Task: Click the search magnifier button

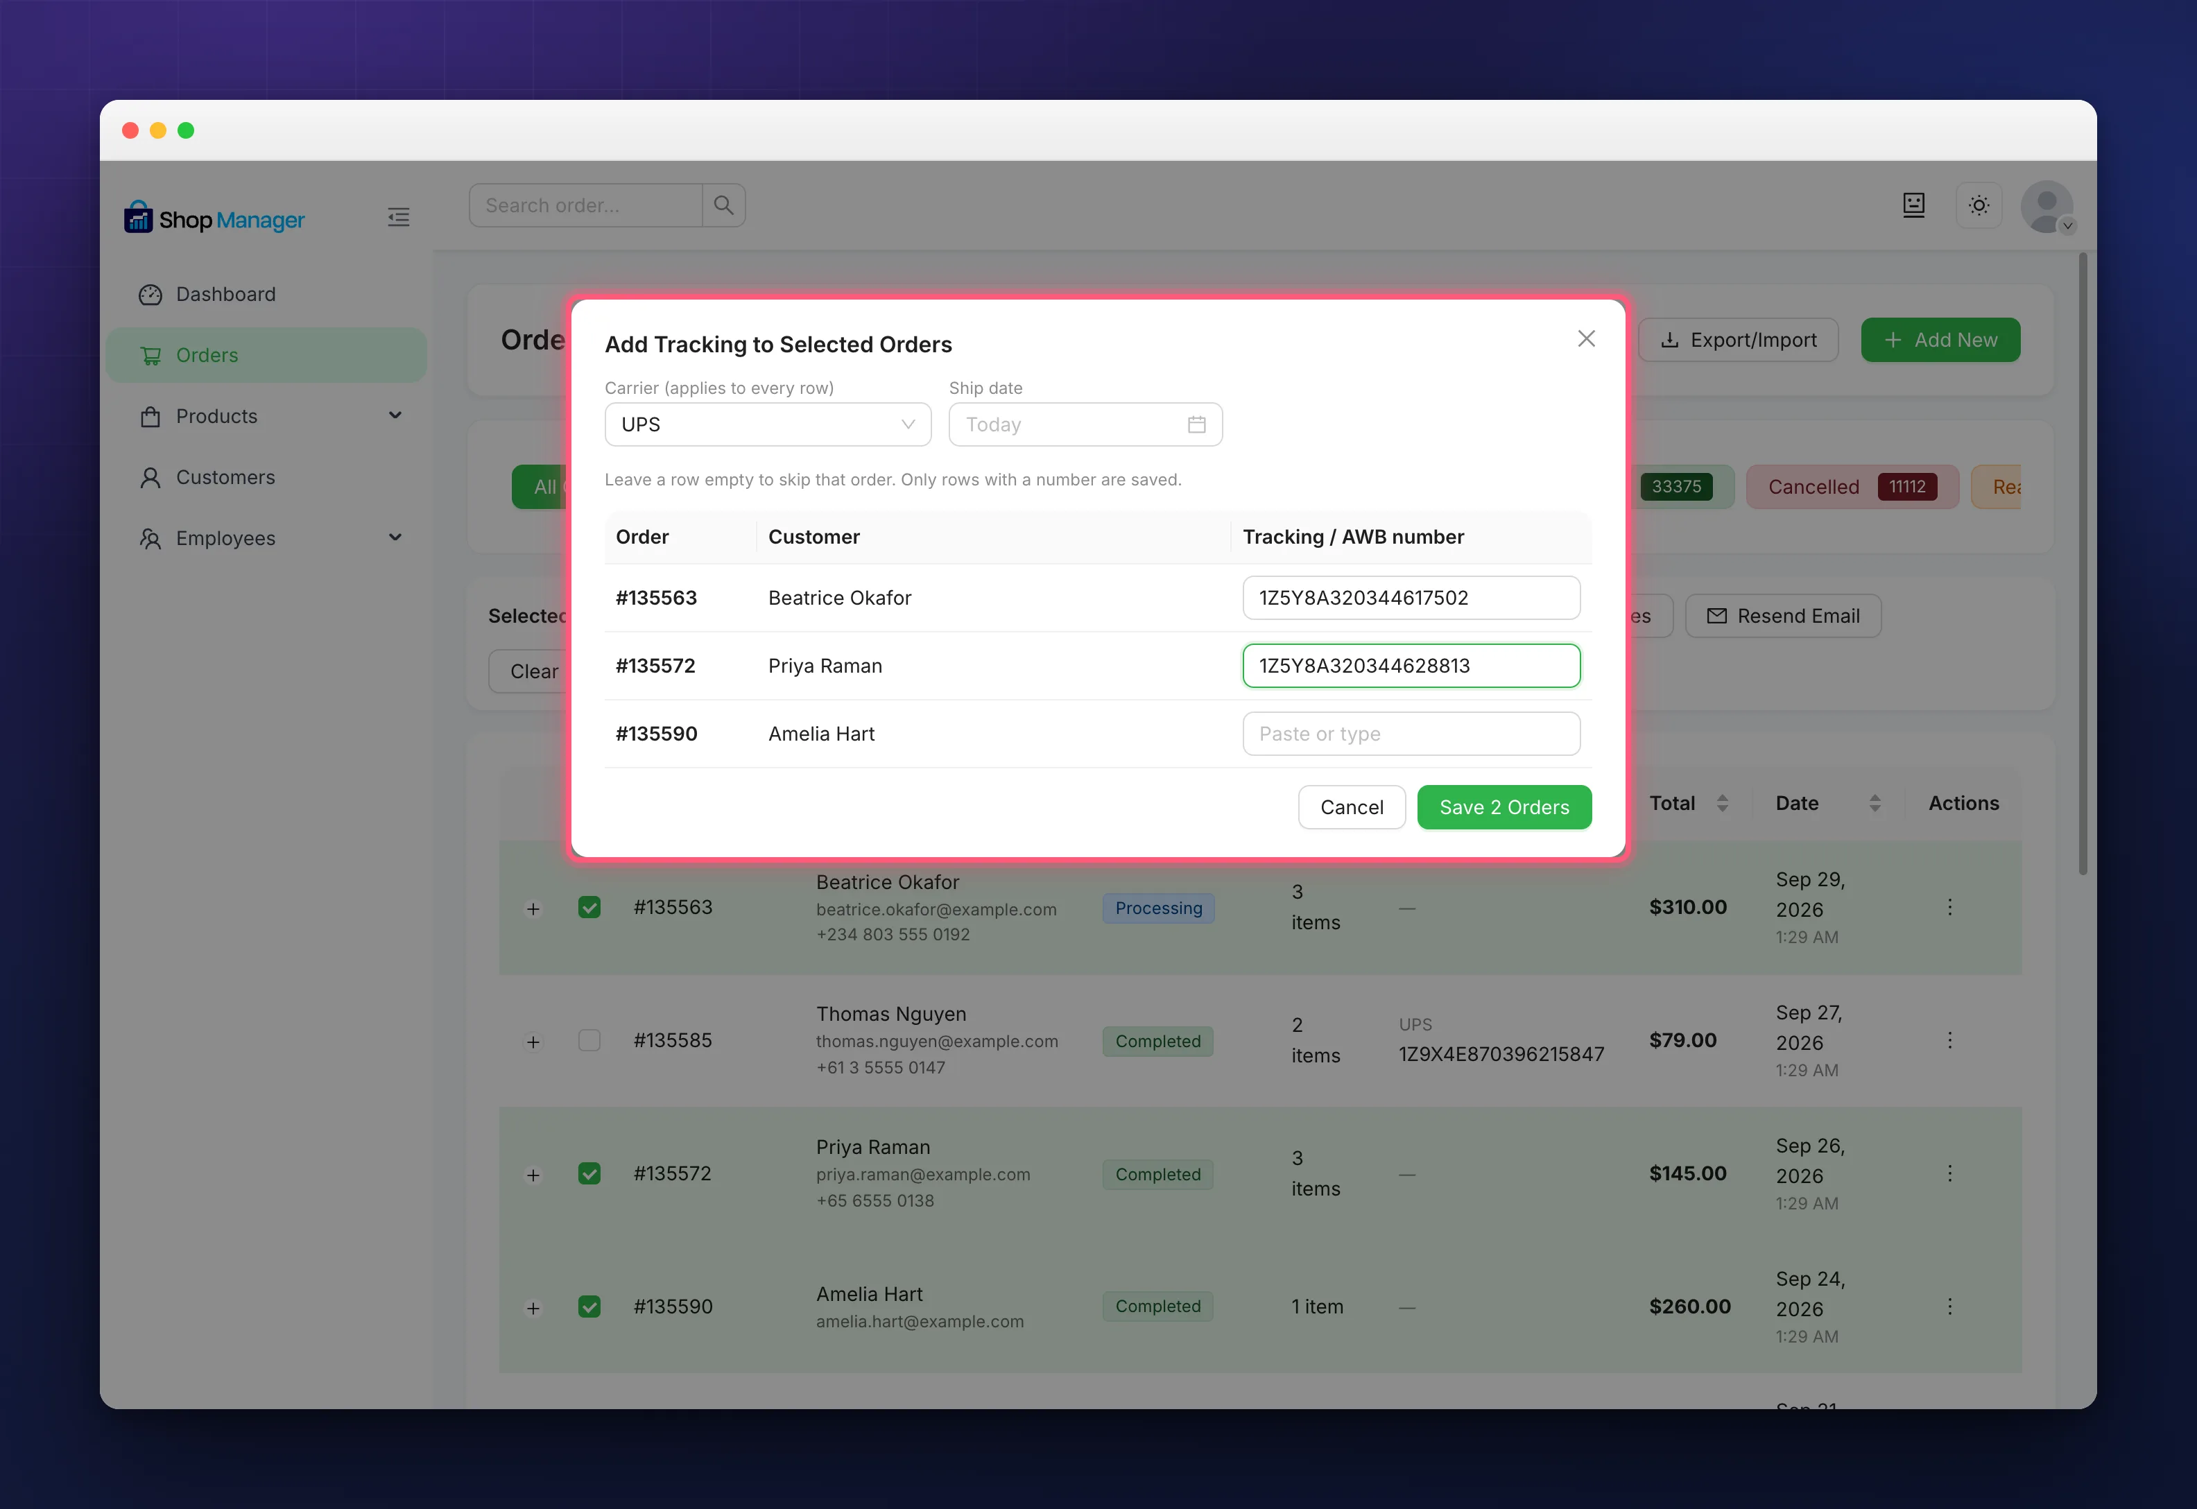Action: (723, 205)
